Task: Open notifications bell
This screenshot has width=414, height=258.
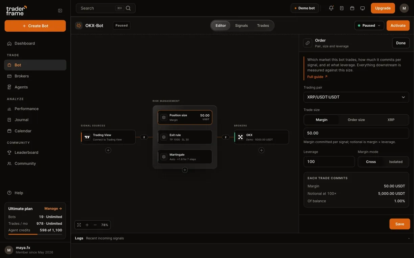Action: [331, 8]
